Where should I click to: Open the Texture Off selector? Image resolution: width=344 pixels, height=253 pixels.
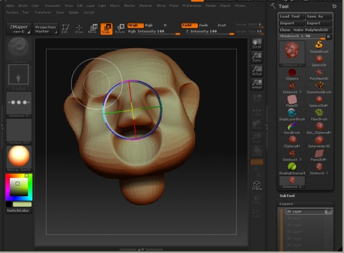point(19,131)
